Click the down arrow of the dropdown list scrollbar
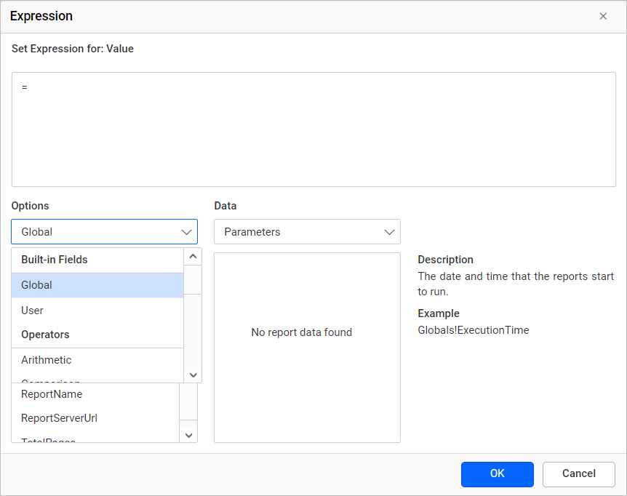 click(193, 375)
